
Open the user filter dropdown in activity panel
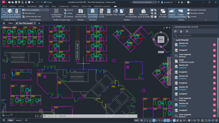(x=181, y=31)
